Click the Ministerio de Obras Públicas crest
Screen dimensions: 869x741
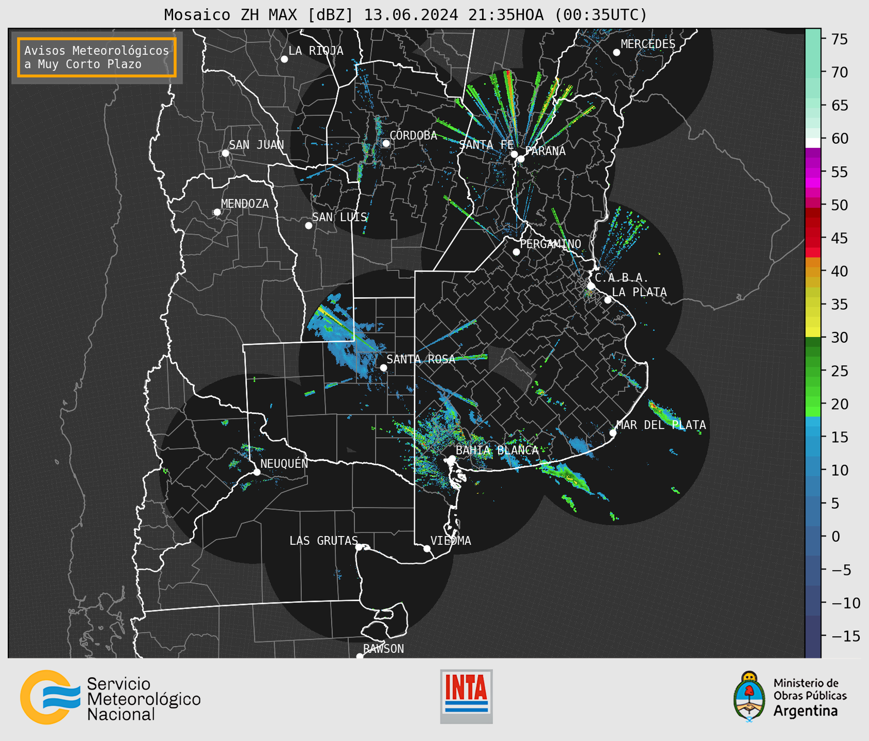pos(749,697)
